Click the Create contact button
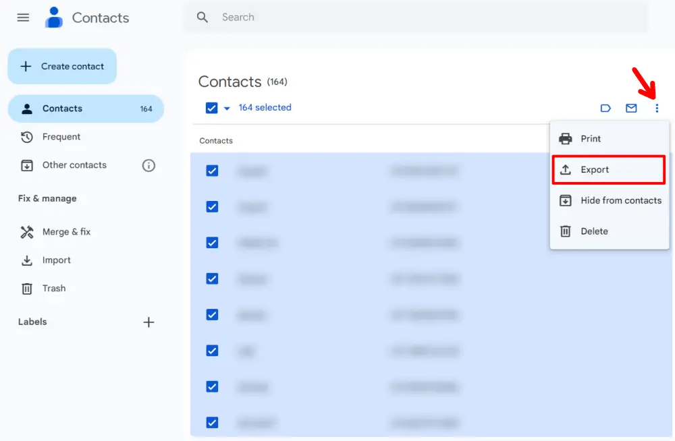675x441 pixels. click(x=61, y=66)
